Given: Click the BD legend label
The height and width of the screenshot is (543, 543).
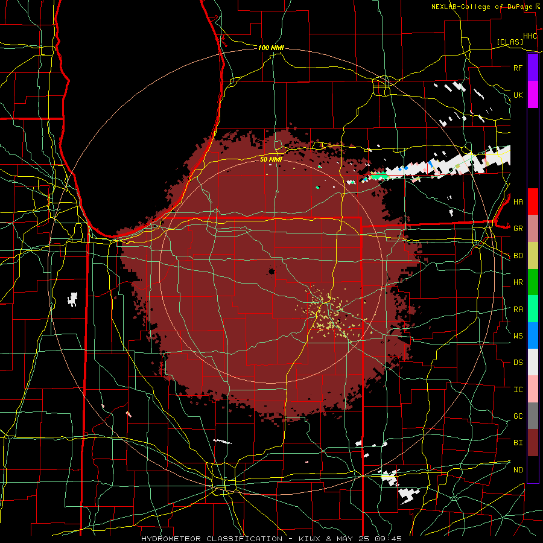Looking at the screenshot, I should [x=518, y=256].
